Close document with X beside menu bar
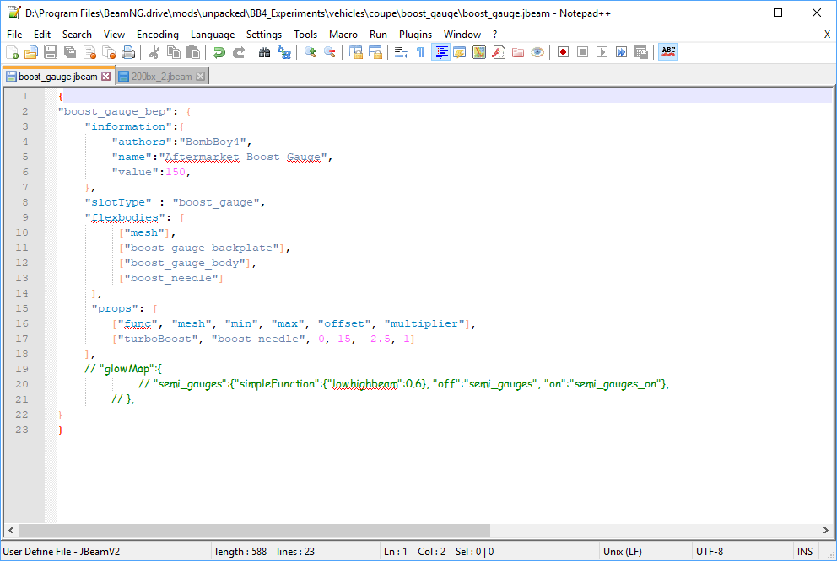 [x=827, y=34]
